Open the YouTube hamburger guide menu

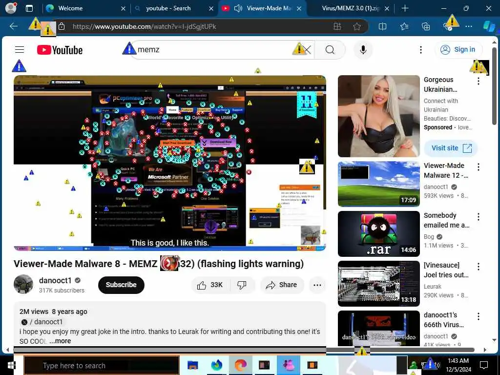tap(20, 49)
